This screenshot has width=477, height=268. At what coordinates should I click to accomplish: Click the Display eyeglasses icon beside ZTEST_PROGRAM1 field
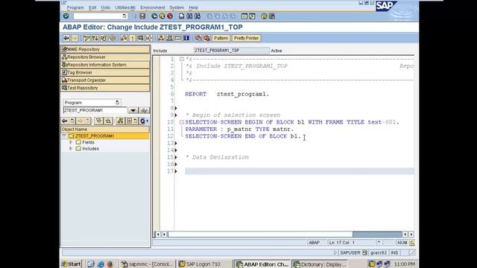[144, 110]
